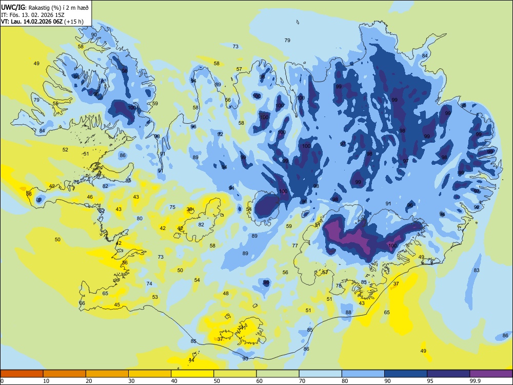
Task: Click the 'VT: Lau. 14.02.2026 06Z (+15 h)' line
Action: [x=42, y=22]
